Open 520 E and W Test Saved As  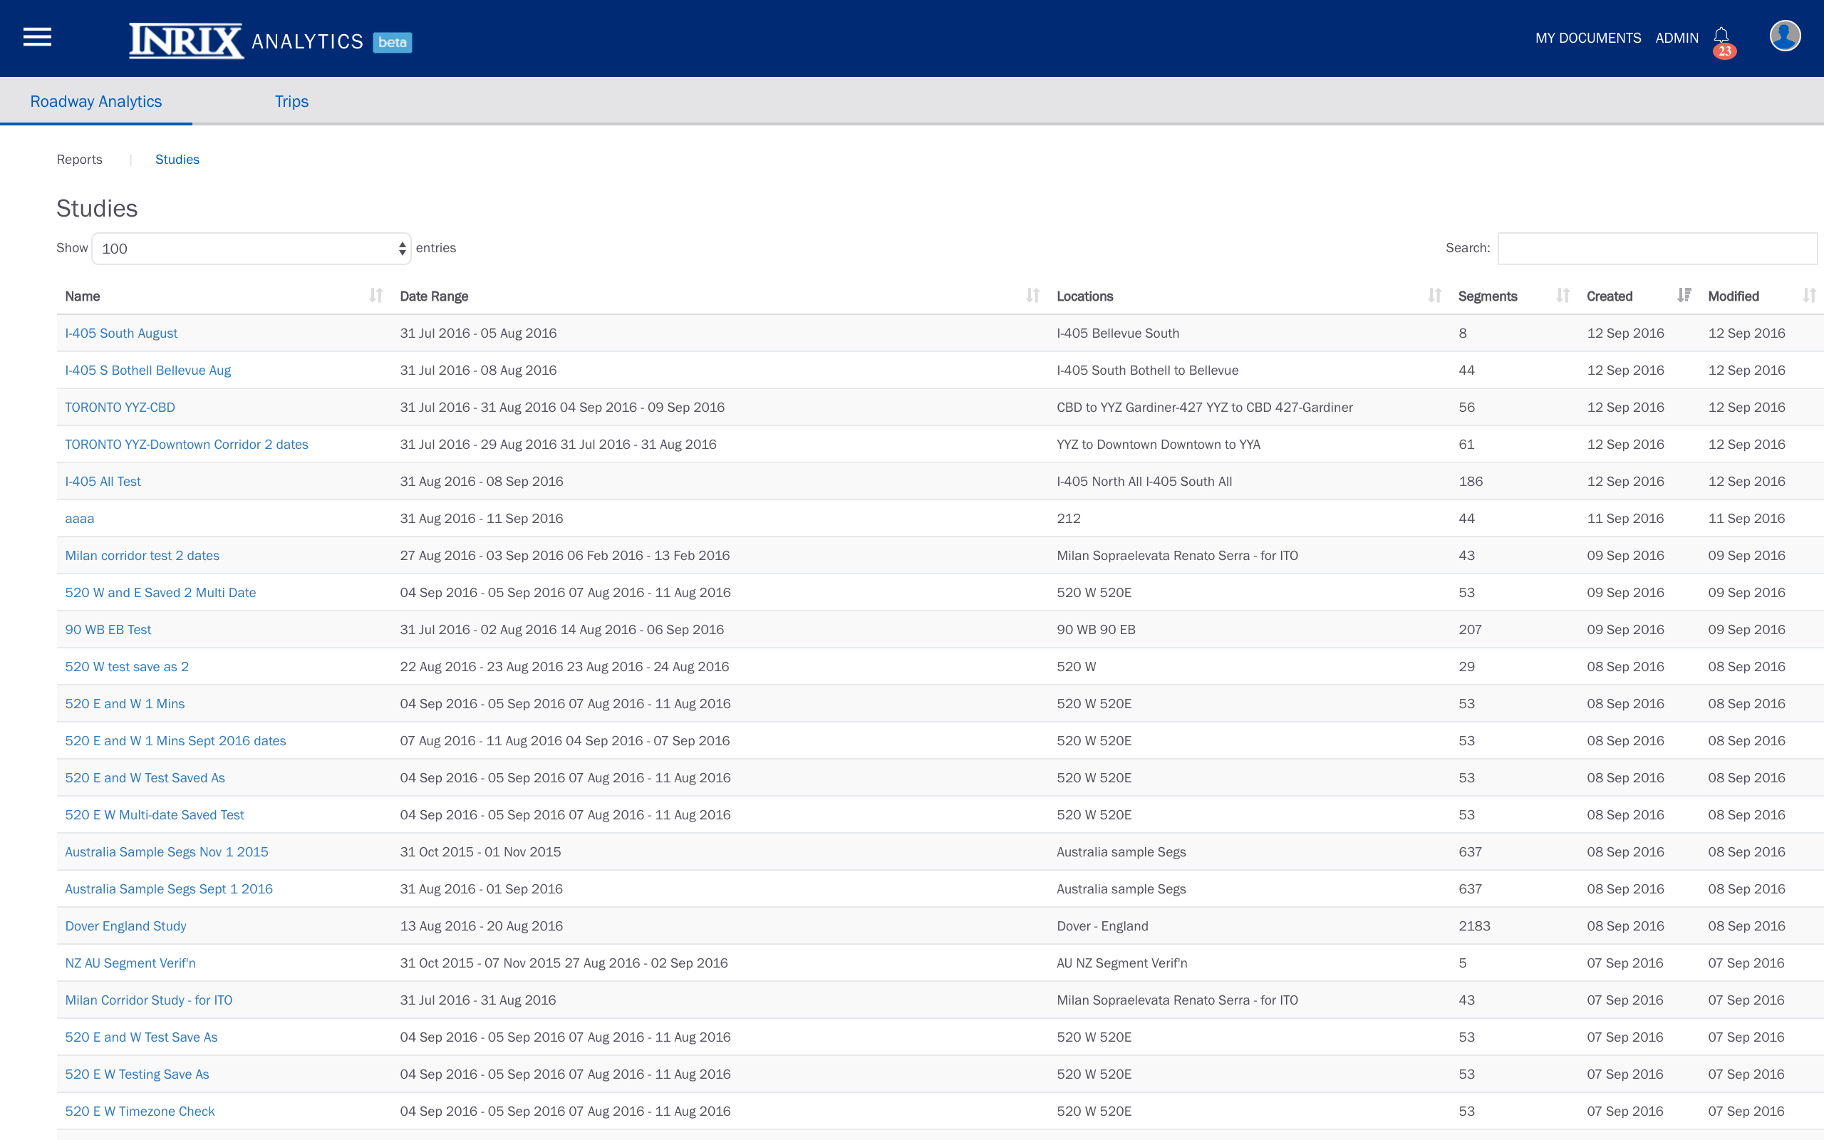tap(145, 777)
